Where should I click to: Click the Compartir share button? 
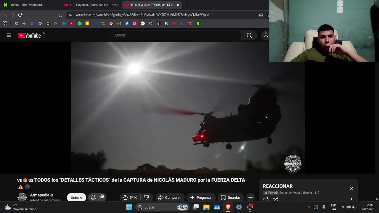(170, 197)
